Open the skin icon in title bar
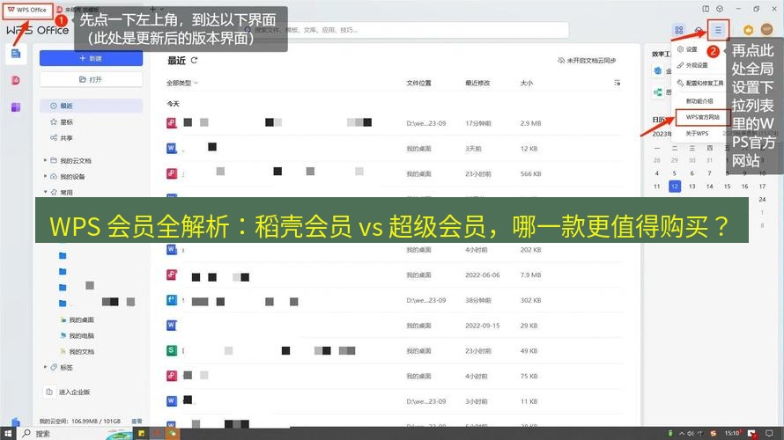This screenshot has height=440, width=784. point(720,9)
